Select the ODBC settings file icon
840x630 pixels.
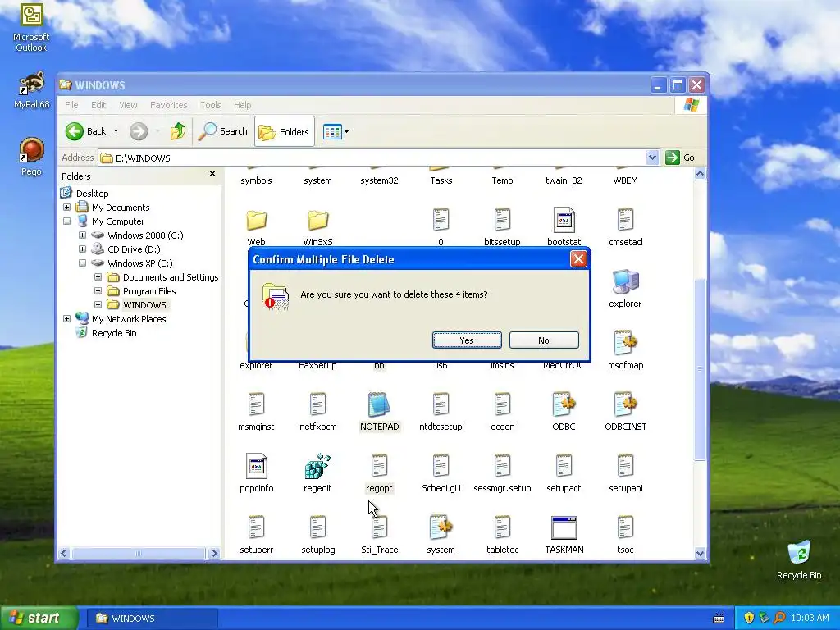(564, 405)
